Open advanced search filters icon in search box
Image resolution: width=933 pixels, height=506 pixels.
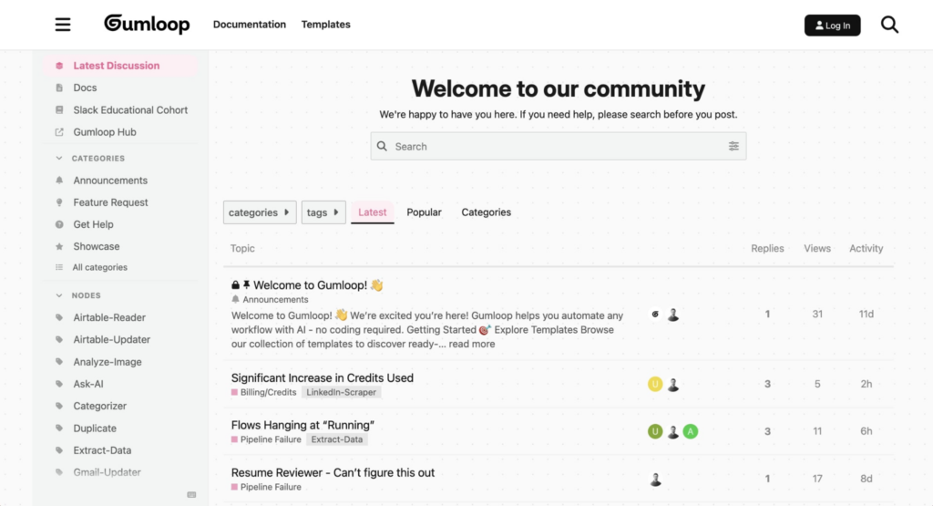click(733, 146)
